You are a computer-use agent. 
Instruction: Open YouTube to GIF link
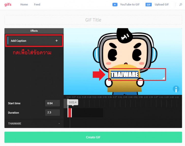pyautogui.click(x=130, y=5)
